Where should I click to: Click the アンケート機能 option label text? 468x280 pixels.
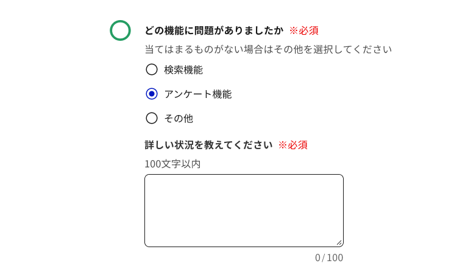[197, 94]
